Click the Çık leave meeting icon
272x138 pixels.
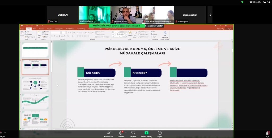pyautogui.click(x=267, y=134)
